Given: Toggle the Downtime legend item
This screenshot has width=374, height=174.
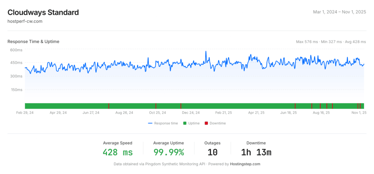Looking at the screenshot, I should coord(215,124).
